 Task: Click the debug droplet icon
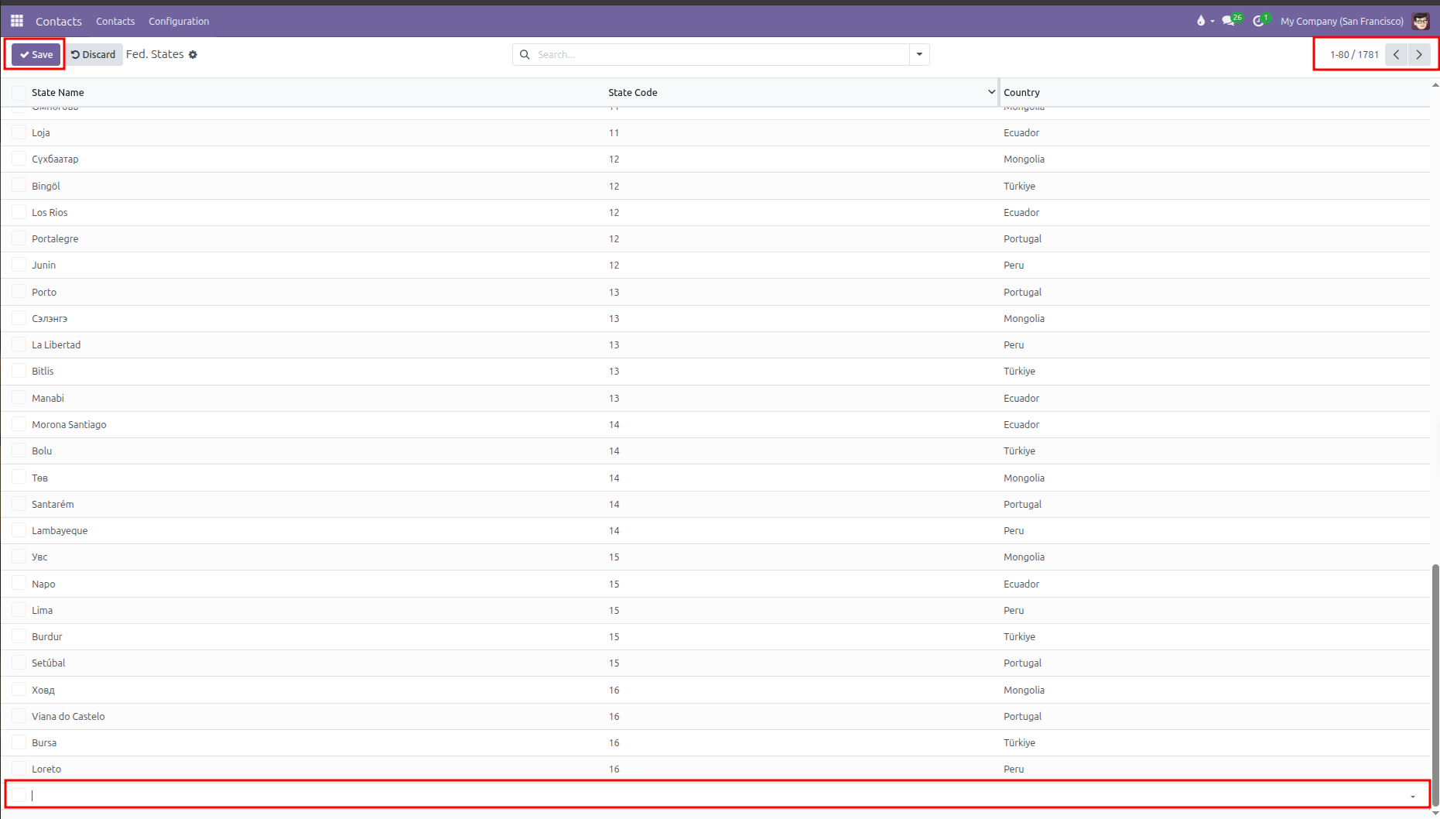[x=1201, y=21]
